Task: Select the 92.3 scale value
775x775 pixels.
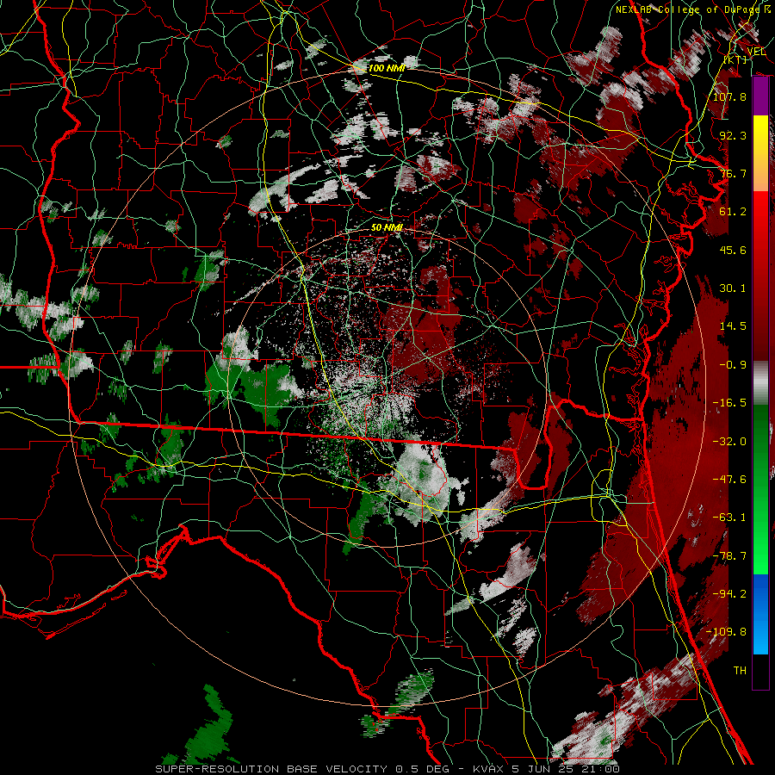Action: point(733,135)
